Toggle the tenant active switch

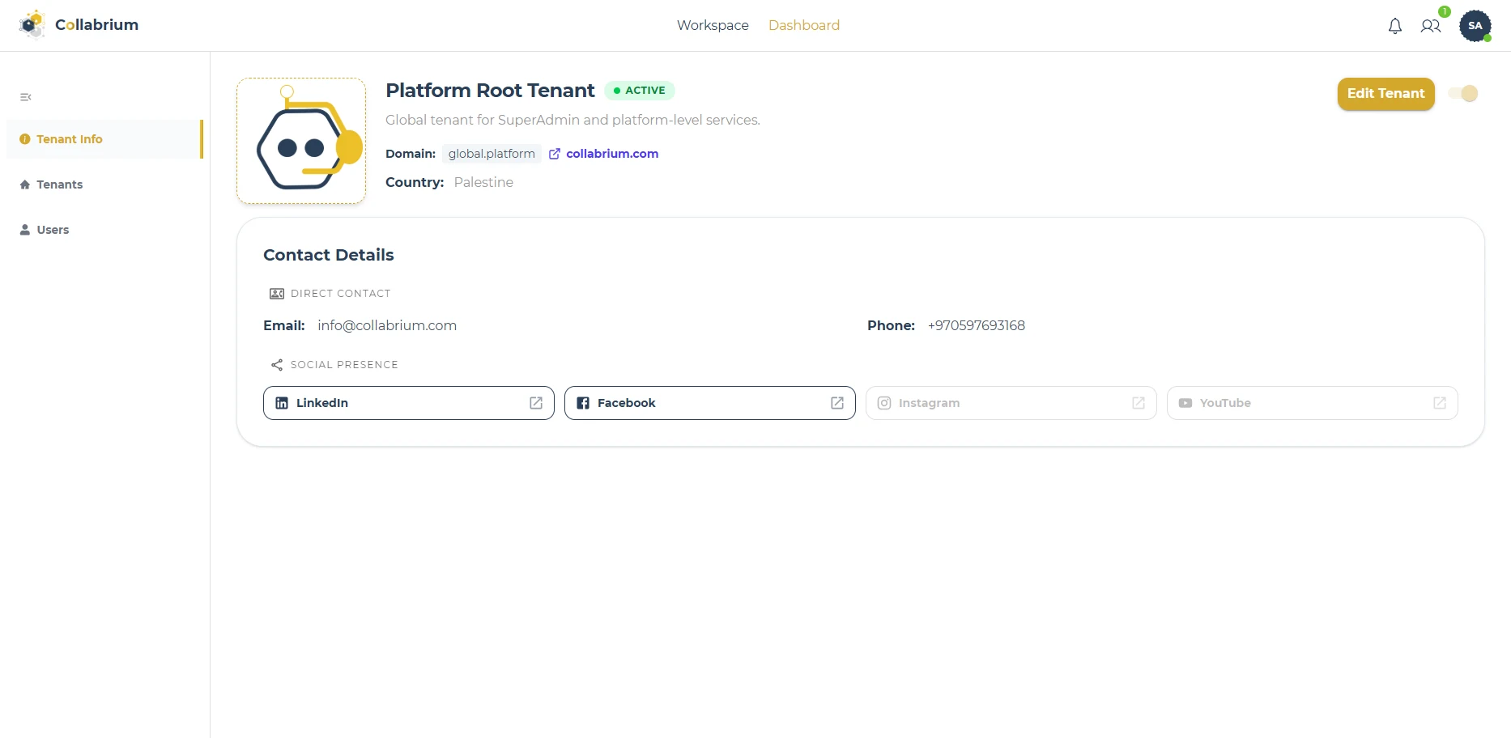1463,94
